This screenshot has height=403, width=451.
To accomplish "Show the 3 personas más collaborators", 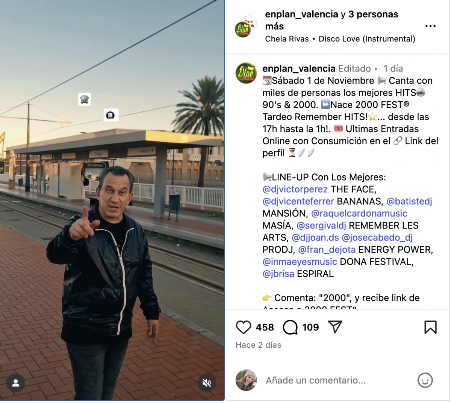I will (331, 20).
